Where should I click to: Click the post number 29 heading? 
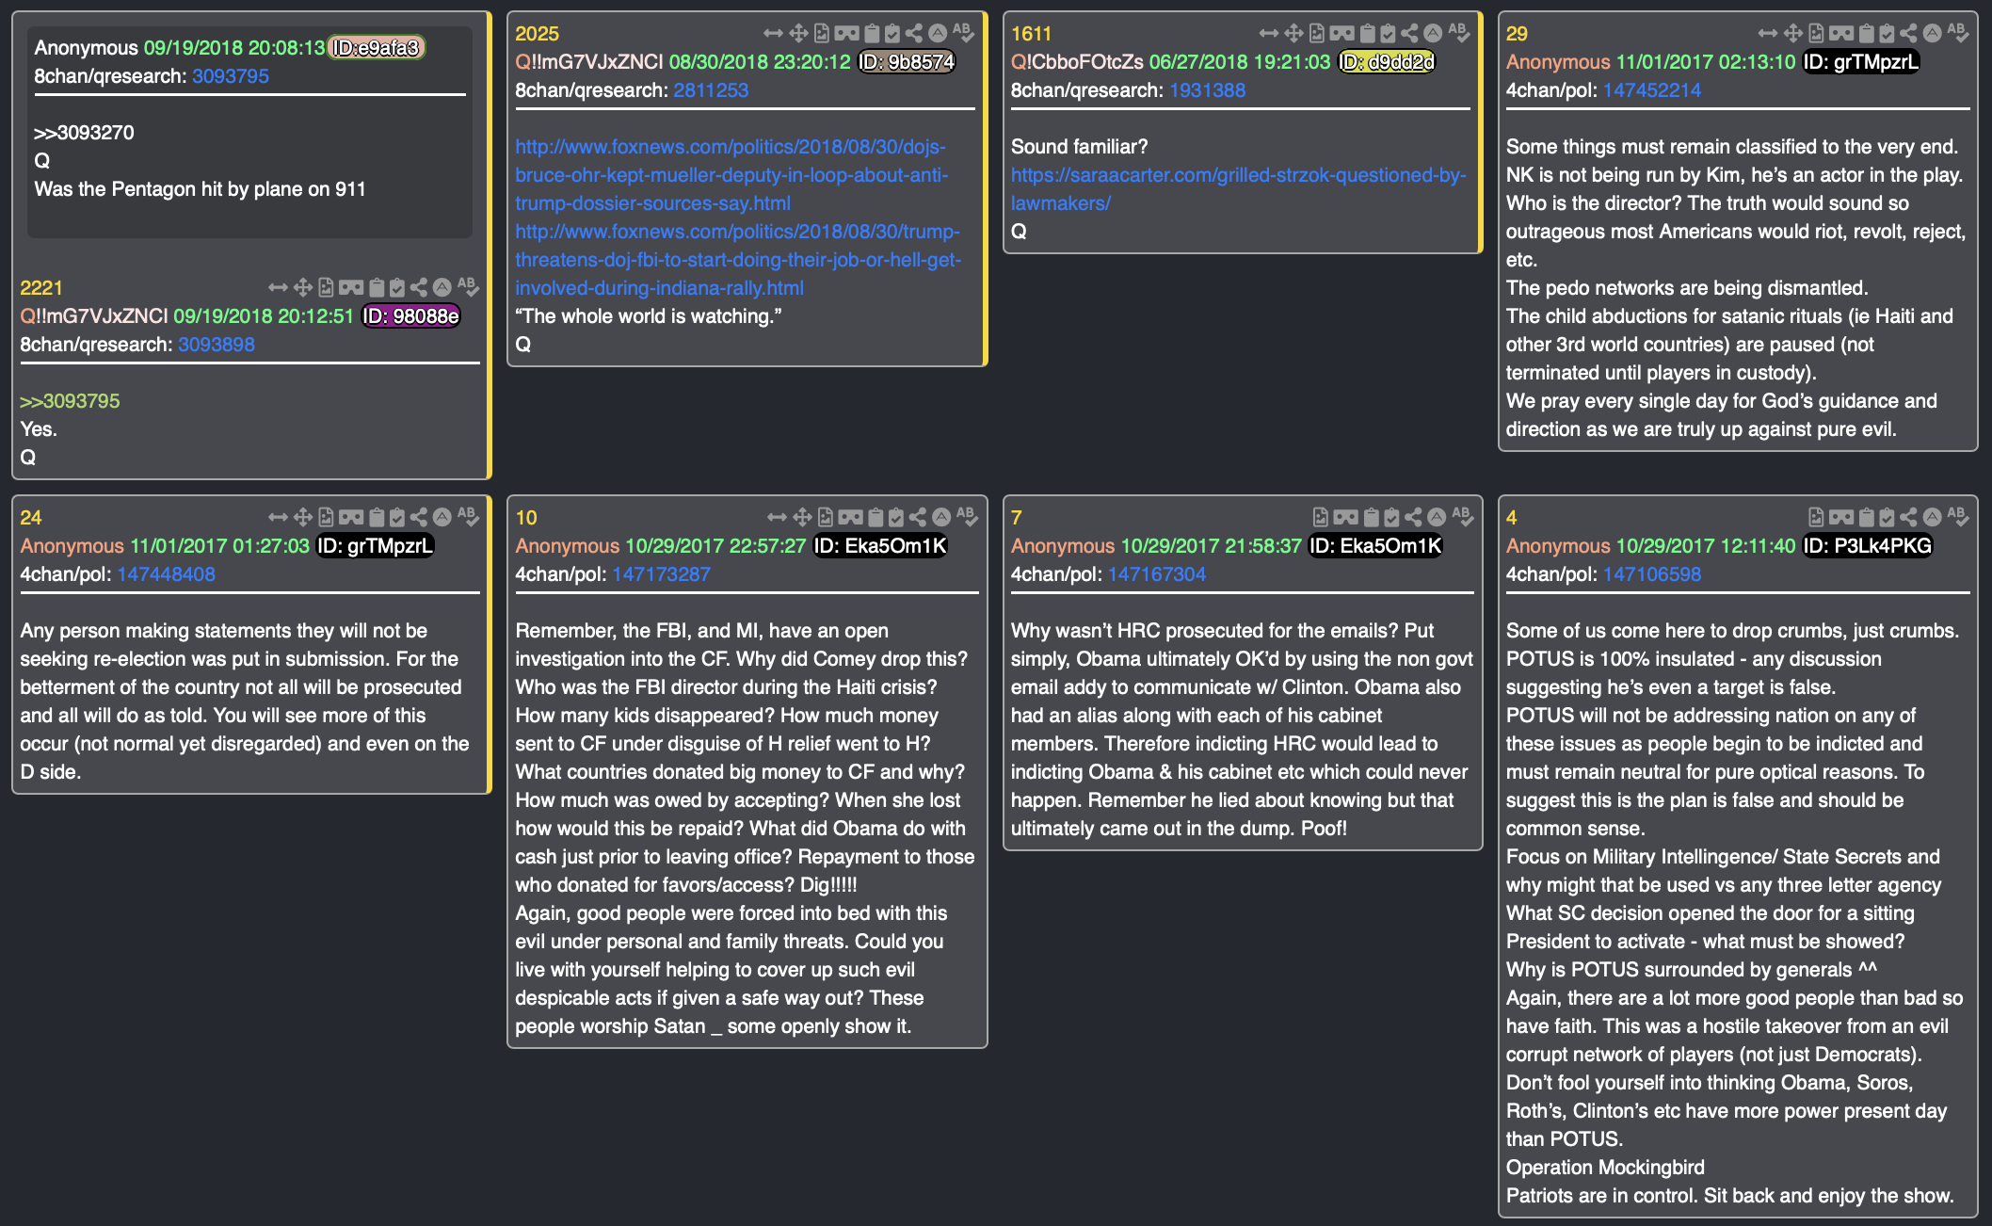[1517, 34]
